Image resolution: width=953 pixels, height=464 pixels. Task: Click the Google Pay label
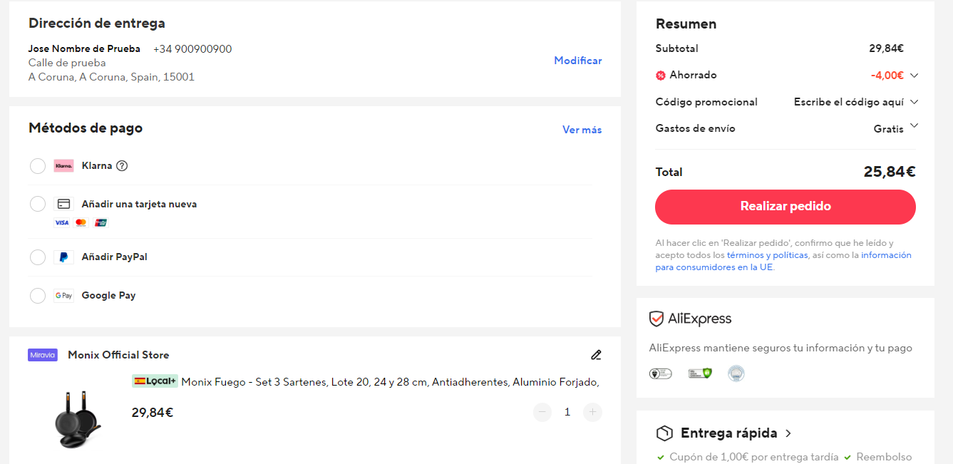point(108,296)
